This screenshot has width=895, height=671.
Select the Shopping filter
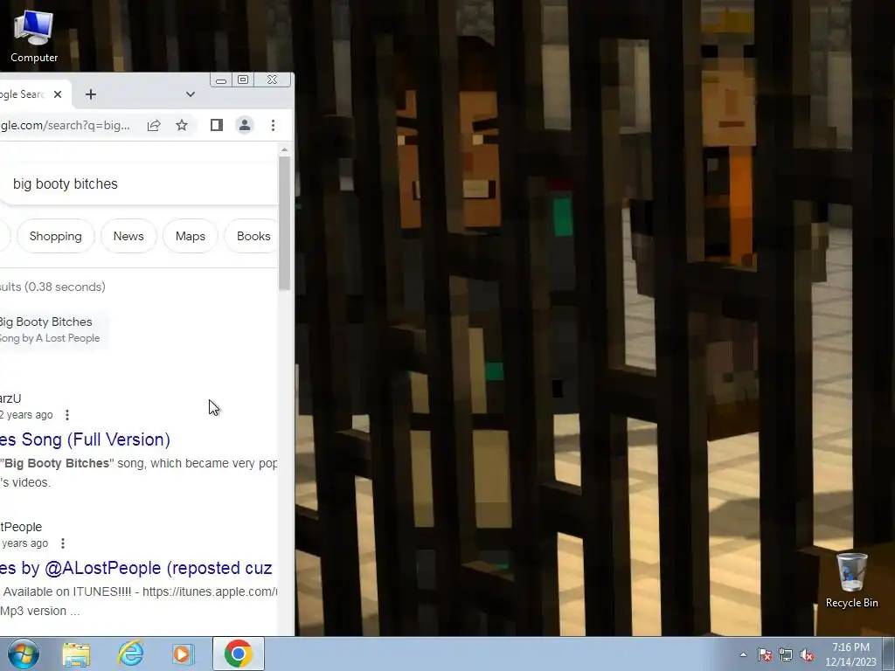click(55, 236)
